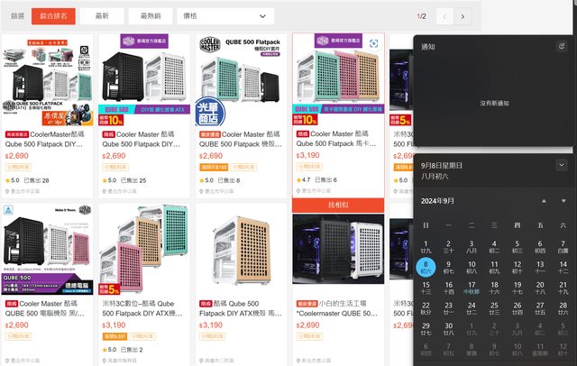Collapse the calendar panel with the chevron
This screenshot has height=366, width=577.
pos(562,166)
